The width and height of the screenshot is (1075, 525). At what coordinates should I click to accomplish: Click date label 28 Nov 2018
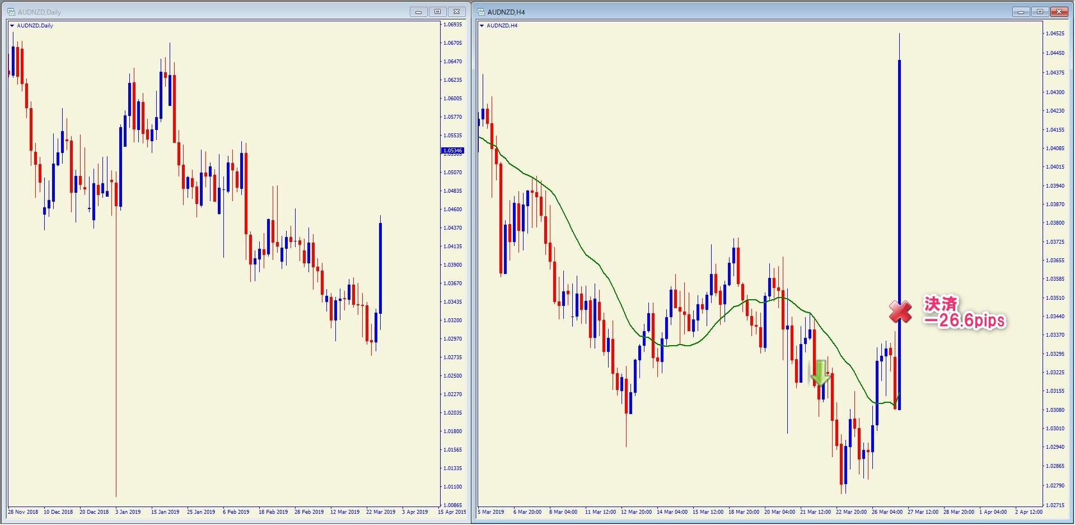pos(23,512)
